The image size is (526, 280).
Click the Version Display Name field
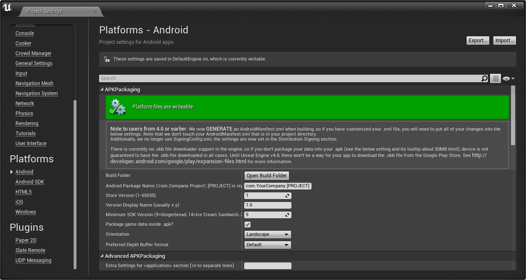(x=268, y=205)
